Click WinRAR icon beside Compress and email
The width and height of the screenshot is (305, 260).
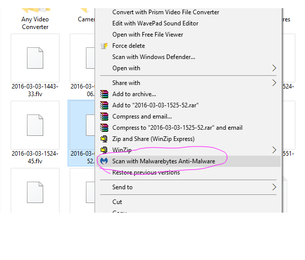[x=104, y=117]
